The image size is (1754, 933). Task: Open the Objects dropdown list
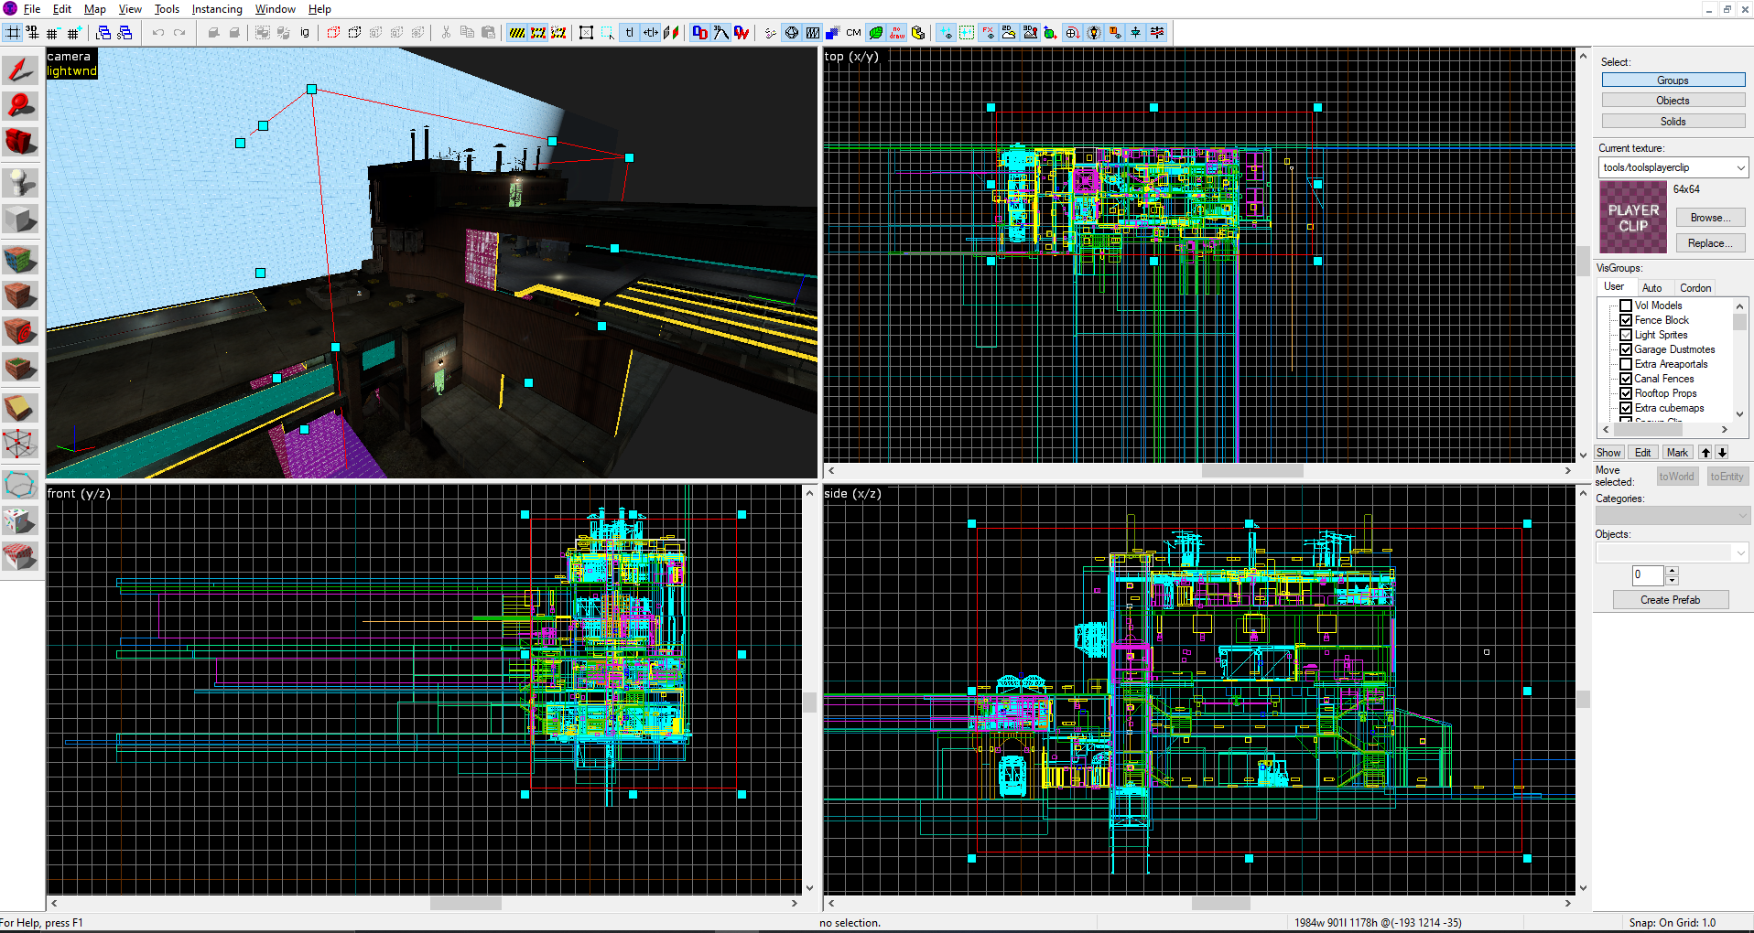pyautogui.click(x=1673, y=552)
